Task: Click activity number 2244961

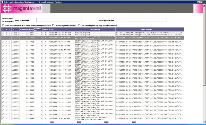Action: pos(30,42)
